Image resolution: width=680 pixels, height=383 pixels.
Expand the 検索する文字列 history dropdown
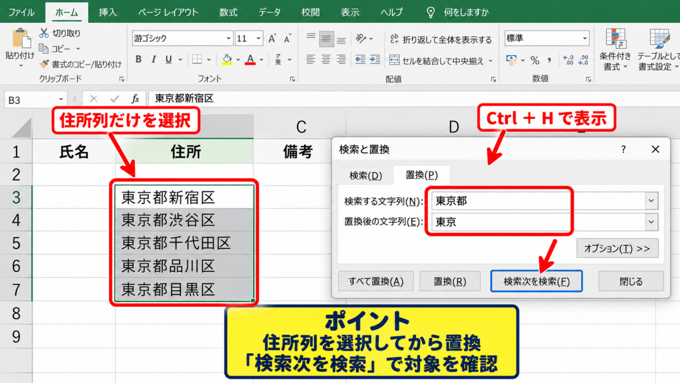(x=651, y=201)
